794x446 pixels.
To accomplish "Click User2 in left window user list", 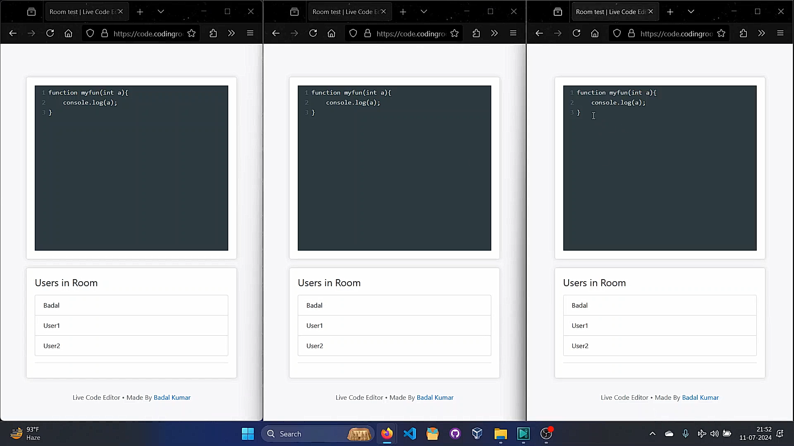I will [132, 346].
